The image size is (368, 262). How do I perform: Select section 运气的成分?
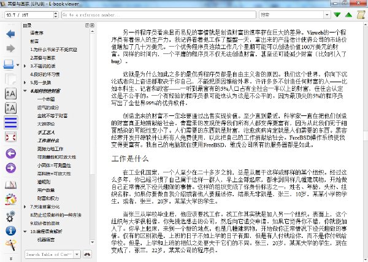tap(48, 107)
